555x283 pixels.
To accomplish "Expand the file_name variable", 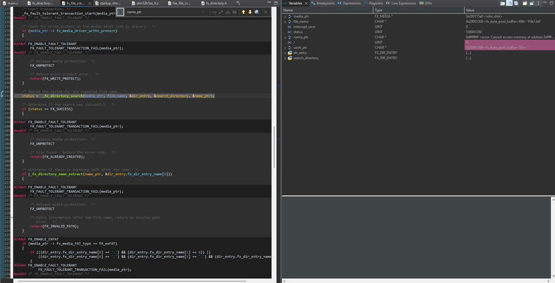I will pyautogui.click(x=285, y=22).
